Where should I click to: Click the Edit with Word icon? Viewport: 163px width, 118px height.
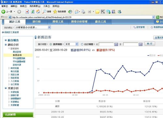point(89,12)
